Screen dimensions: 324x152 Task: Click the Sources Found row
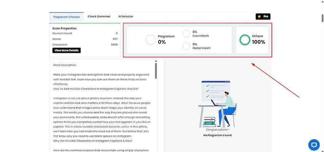coord(85,33)
